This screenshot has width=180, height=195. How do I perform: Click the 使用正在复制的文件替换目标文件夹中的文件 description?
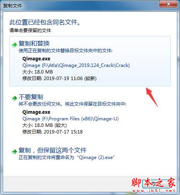point(65,51)
